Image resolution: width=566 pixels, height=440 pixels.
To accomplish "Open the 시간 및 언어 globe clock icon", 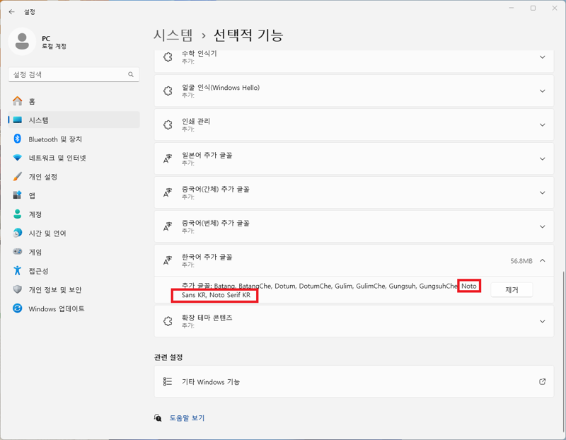I will pyautogui.click(x=17, y=233).
